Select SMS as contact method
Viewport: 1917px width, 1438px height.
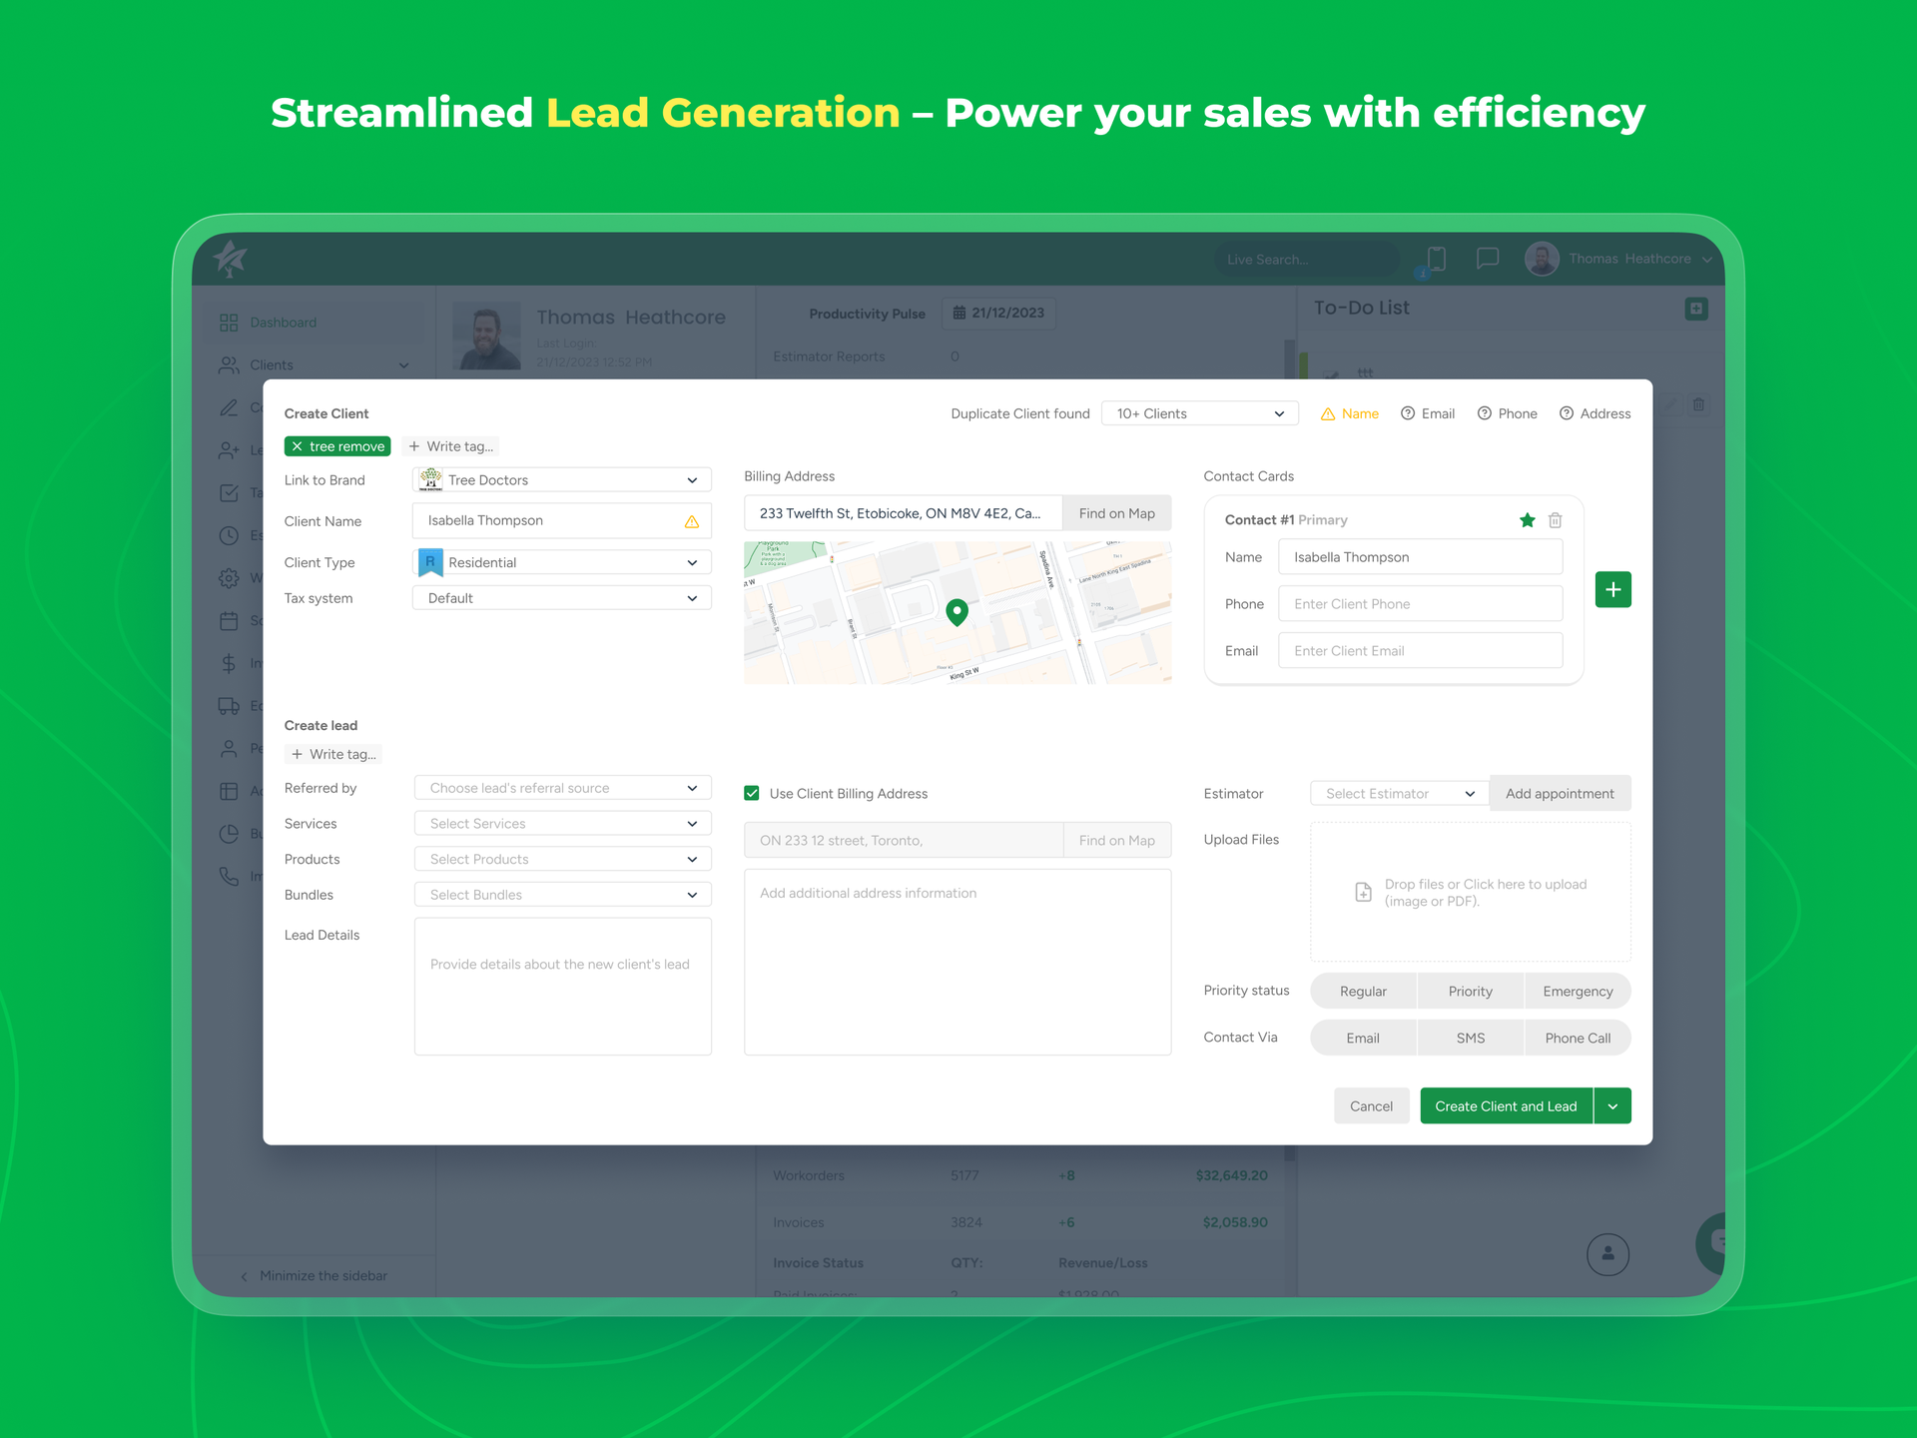[1470, 1038]
